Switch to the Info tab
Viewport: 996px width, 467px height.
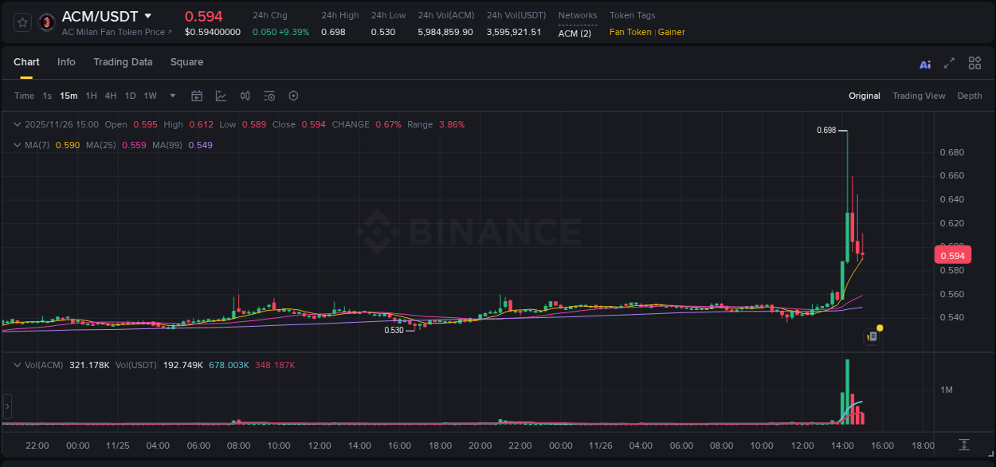point(66,62)
